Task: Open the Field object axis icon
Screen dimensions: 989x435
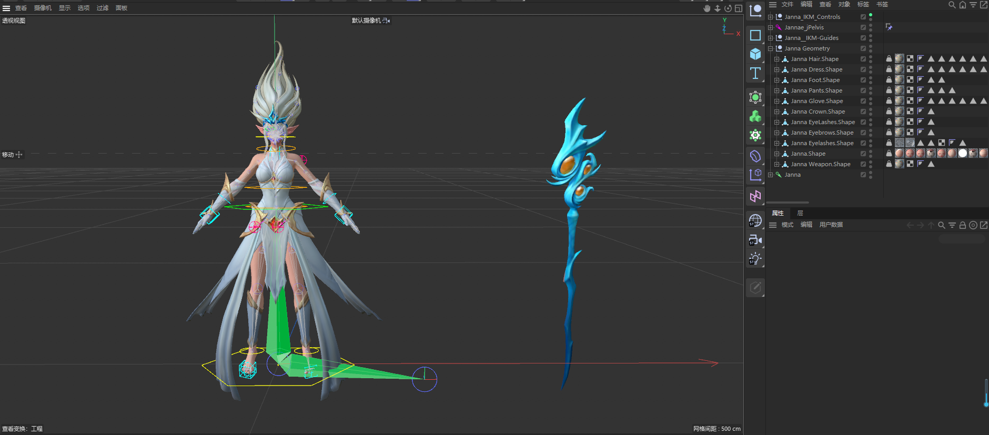Action: pos(755,175)
